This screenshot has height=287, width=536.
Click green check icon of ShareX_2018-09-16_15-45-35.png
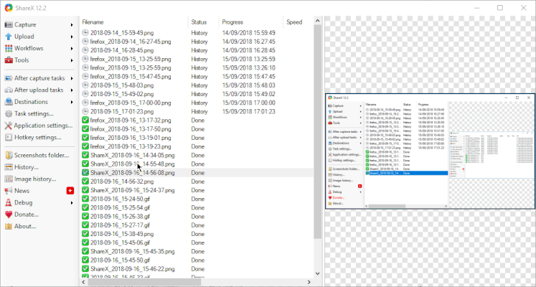click(85, 251)
